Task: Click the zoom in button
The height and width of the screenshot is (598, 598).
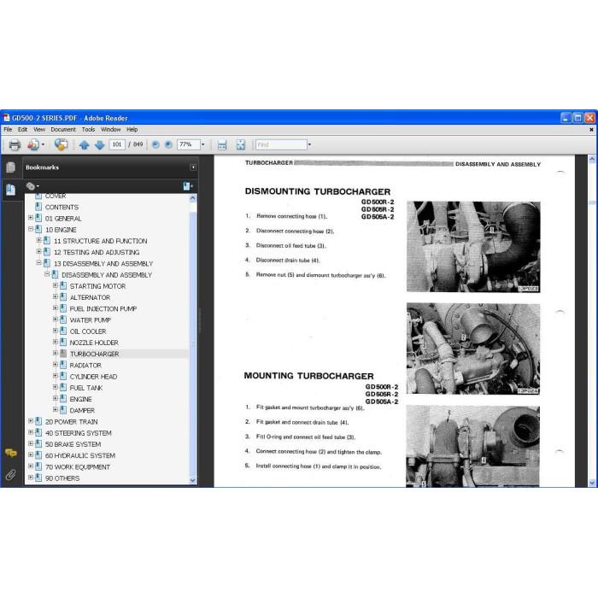Action: pos(168,144)
